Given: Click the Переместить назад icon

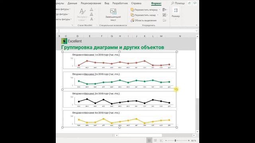Looking at the screenshot, I should coord(132,15).
